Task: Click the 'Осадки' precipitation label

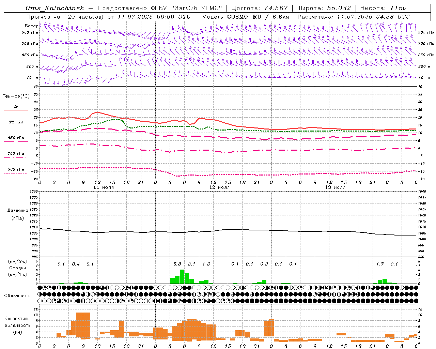Action: pyautogui.click(x=17, y=268)
